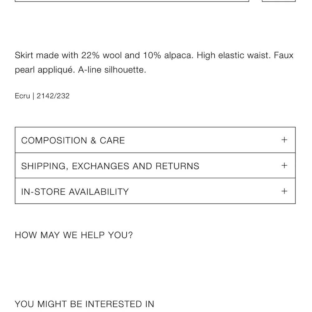Open Shipping, Exchanges and Returns accordion label

(x=110, y=166)
